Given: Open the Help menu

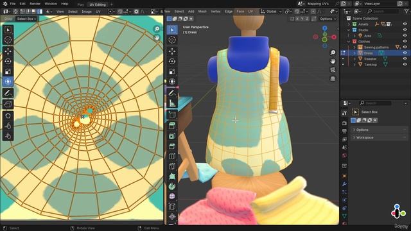Looking at the screenshot, I should click(x=64, y=4).
